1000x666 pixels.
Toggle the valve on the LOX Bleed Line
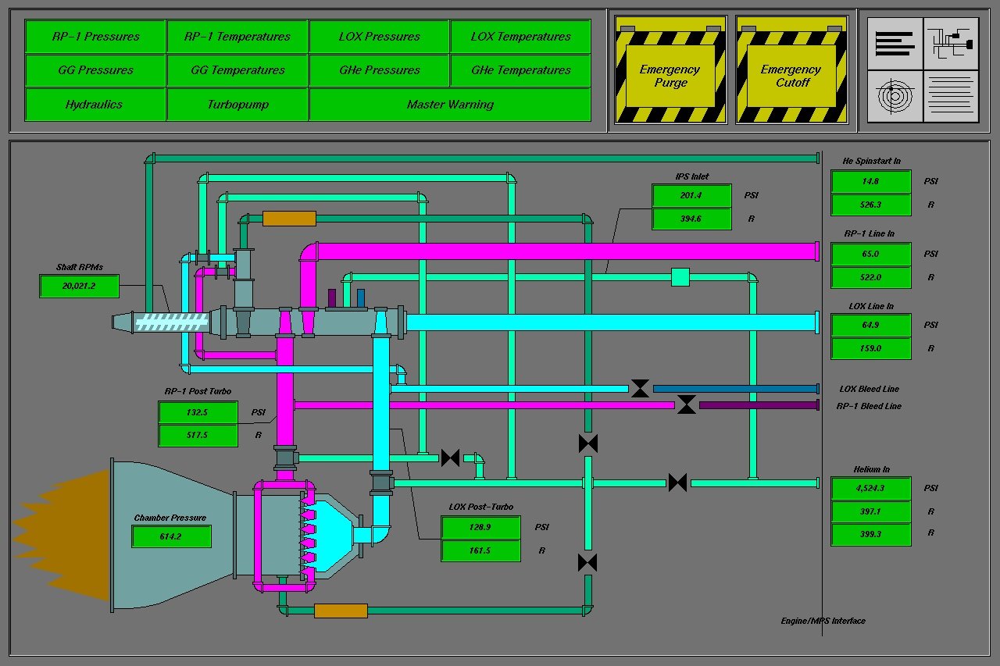640,388
